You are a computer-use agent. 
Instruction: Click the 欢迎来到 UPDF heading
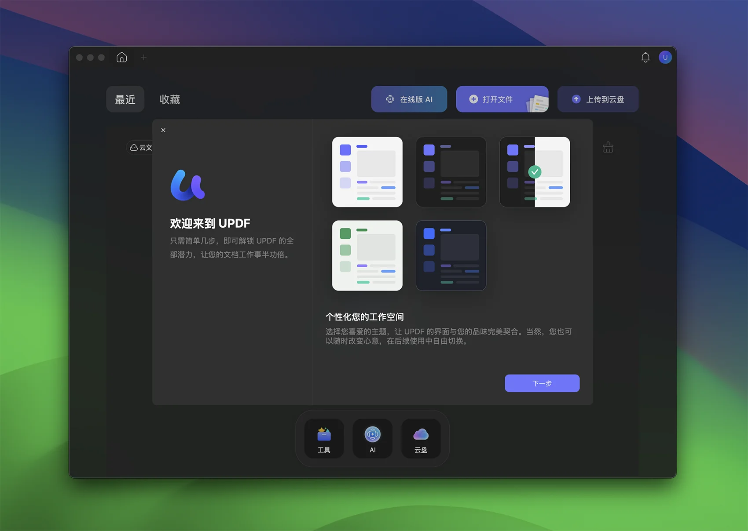210,223
